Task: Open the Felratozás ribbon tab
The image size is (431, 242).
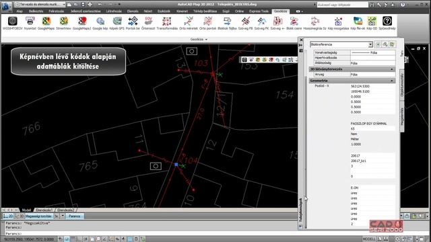Action: pos(57,11)
